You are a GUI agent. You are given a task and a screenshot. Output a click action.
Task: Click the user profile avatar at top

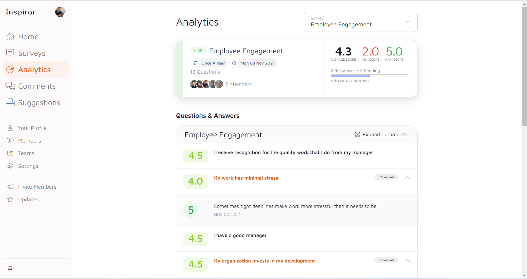(60, 12)
